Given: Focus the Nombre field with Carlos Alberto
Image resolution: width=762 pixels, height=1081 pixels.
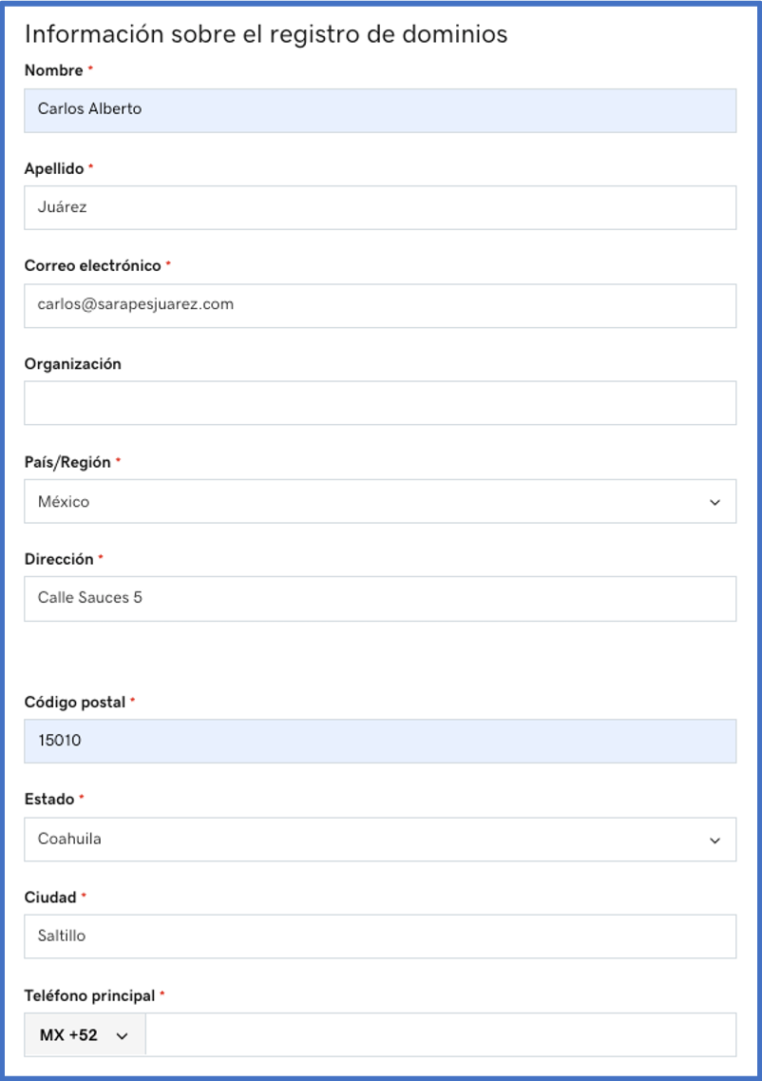Looking at the screenshot, I should 379,110.
